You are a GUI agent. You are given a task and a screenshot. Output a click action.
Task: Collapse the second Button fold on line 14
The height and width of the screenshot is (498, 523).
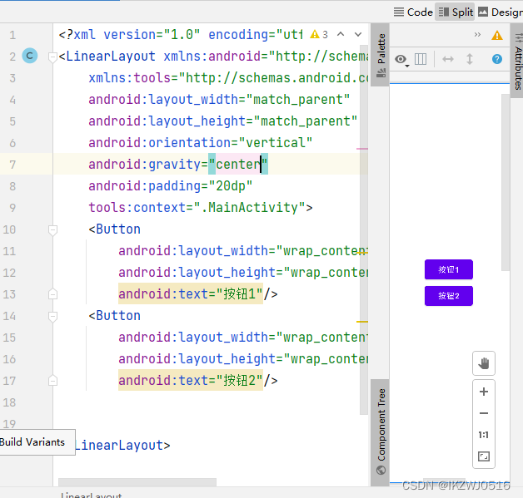pyautogui.click(x=52, y=317)
